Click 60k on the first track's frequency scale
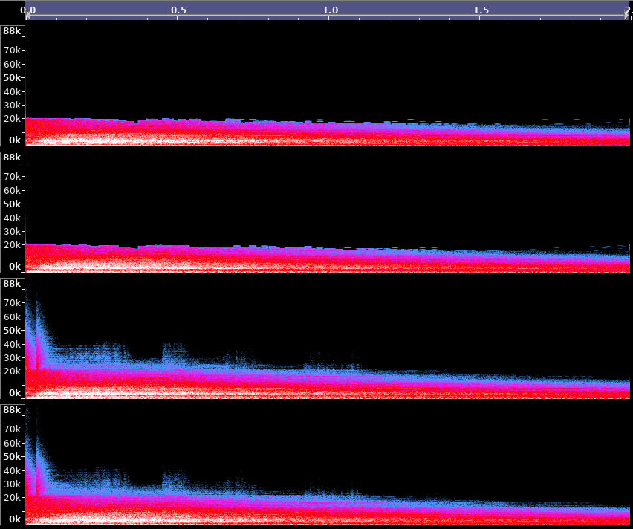Image resolution: width=633 pixels, height=529 pixels. 12,64
